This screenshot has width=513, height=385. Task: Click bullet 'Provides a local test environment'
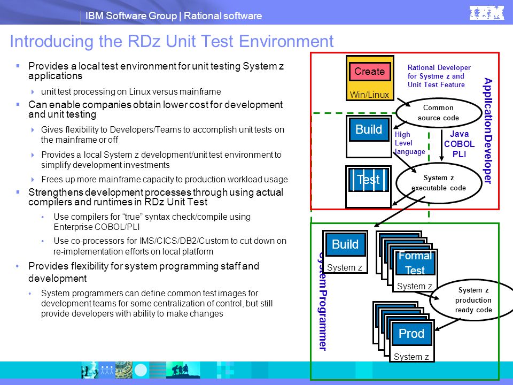pos(156,71)
